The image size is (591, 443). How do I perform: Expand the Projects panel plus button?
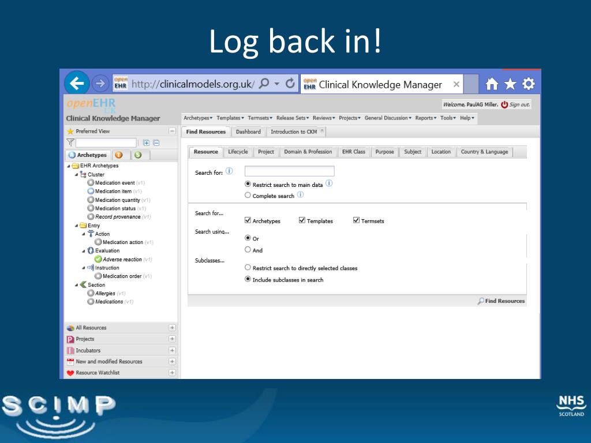coord(172,339)
